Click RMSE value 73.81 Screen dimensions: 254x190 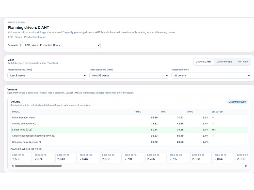pos(154,124)
